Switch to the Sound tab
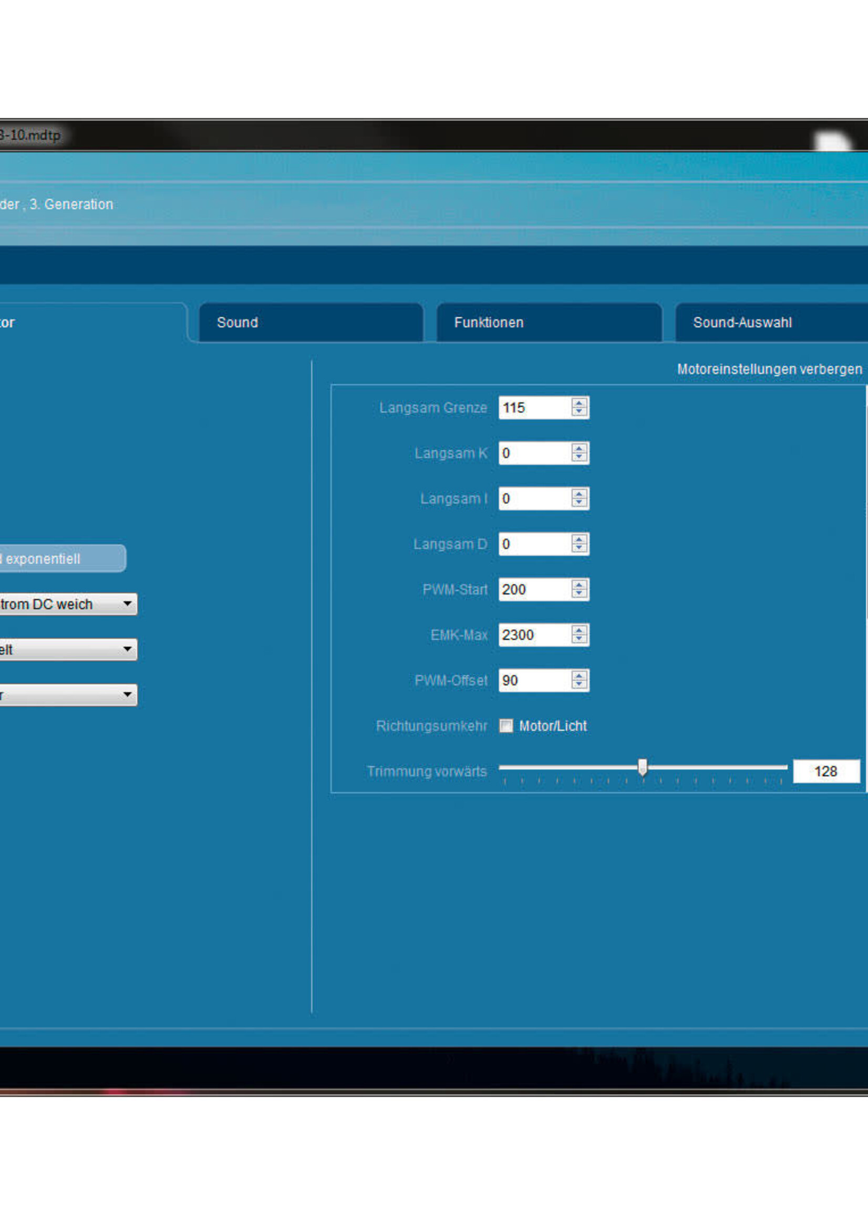The width and height of the screenshot is (868, 1215). 311,322
